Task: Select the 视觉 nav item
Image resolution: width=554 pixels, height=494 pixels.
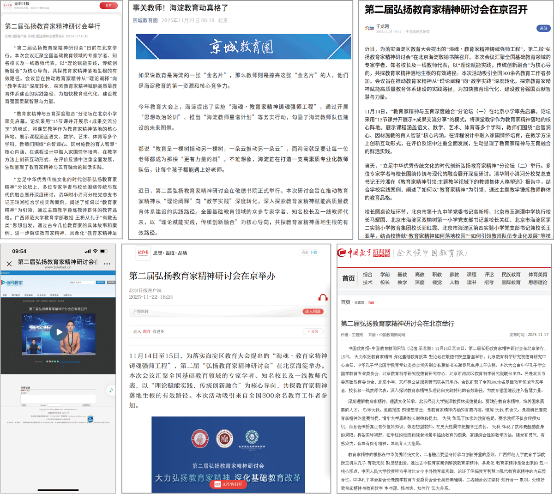Action: click(437, 283)
